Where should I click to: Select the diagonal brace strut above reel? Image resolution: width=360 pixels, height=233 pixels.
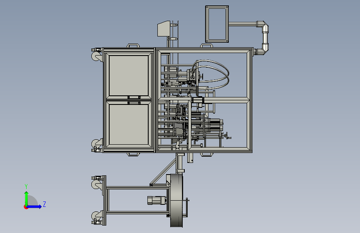[163, 172]
